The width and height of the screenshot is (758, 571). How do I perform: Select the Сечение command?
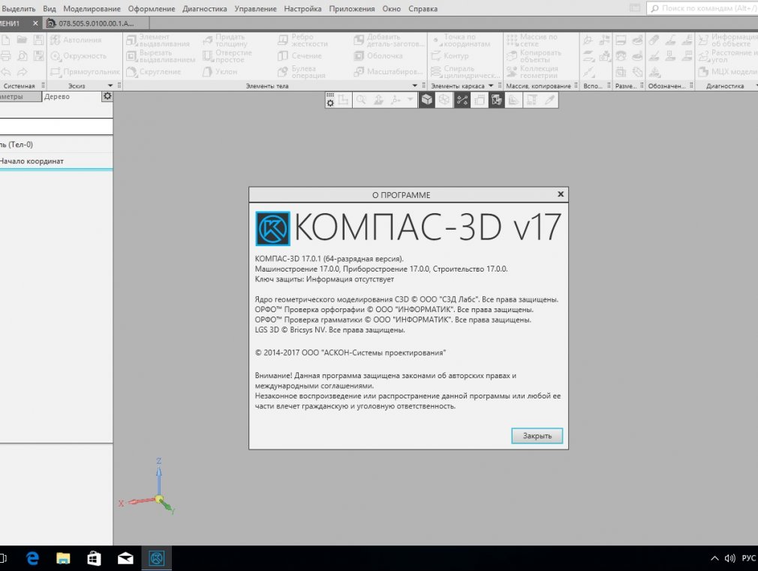pos(299,56)
